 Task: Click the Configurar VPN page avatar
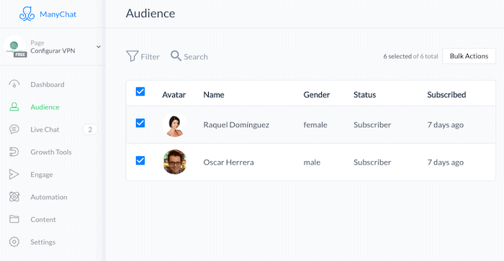pos(15,47)
